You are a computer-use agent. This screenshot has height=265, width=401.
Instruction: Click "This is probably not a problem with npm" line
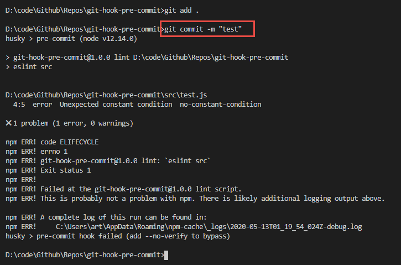(195, 199)
